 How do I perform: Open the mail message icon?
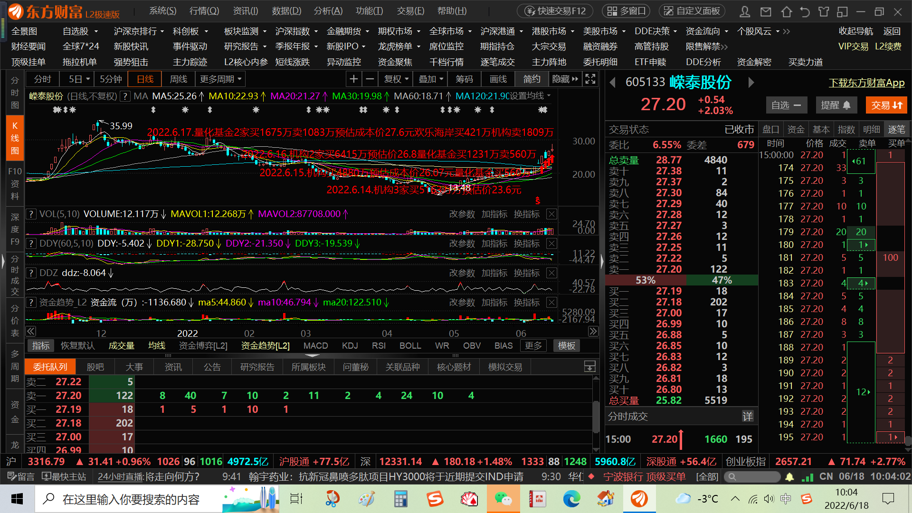click(766, 11)
